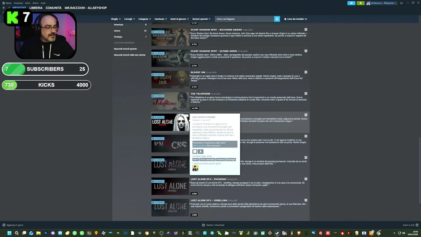Screen dimensions: 421x237
Task: Click the Psicologici tag in popup
Action: click(x=231, y=160)
